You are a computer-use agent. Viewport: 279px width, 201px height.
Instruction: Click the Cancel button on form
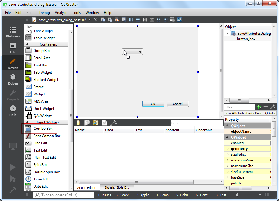178,104
